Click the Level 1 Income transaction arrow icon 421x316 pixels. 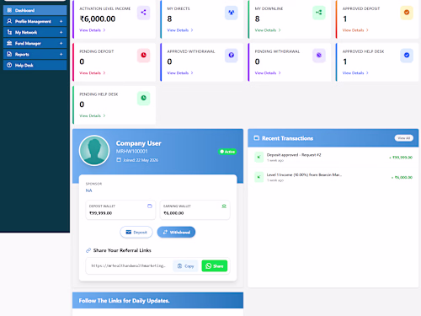tap(258, 177)
